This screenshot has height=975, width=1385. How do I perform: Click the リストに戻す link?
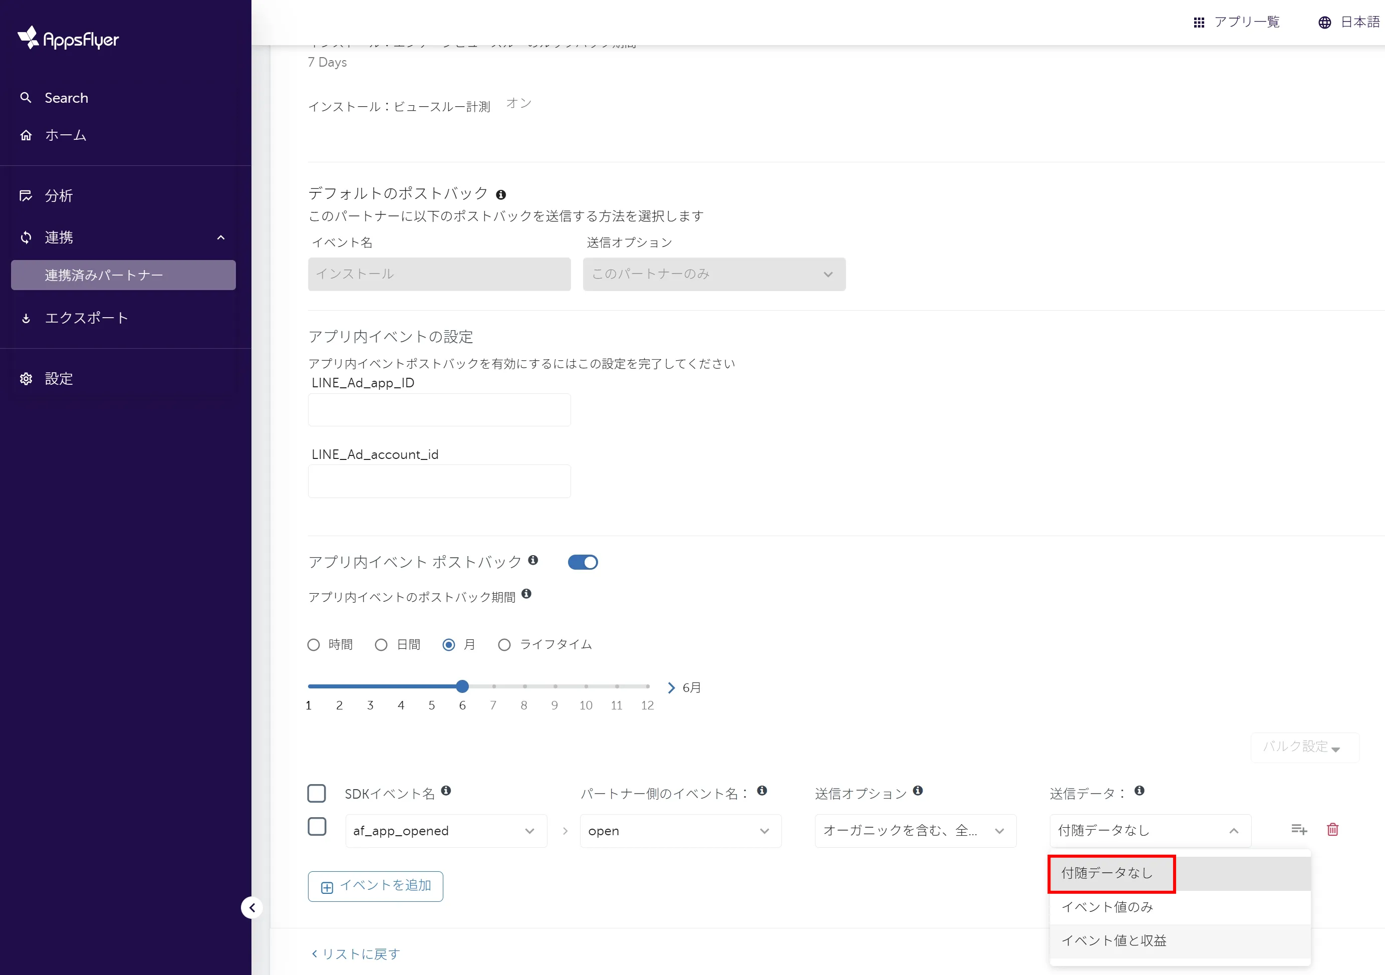(355, 954)
